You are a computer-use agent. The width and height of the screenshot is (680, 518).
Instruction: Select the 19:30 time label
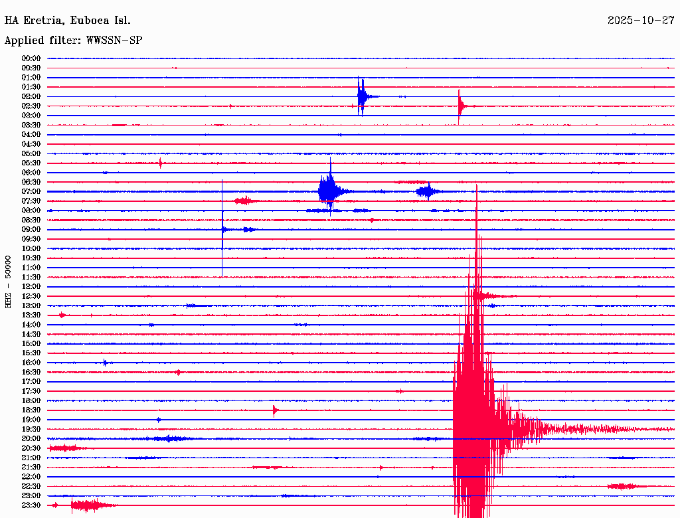(x=31, y=429)
